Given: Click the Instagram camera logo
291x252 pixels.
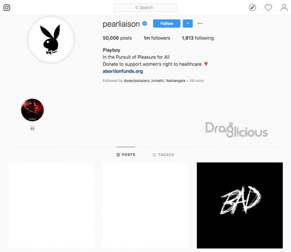Looking at the screenshot, I should pyautogui.click(x=7, y=8).
